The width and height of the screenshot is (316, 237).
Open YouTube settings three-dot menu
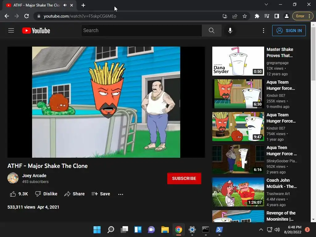pyautogui.click(x=264, y=31)
